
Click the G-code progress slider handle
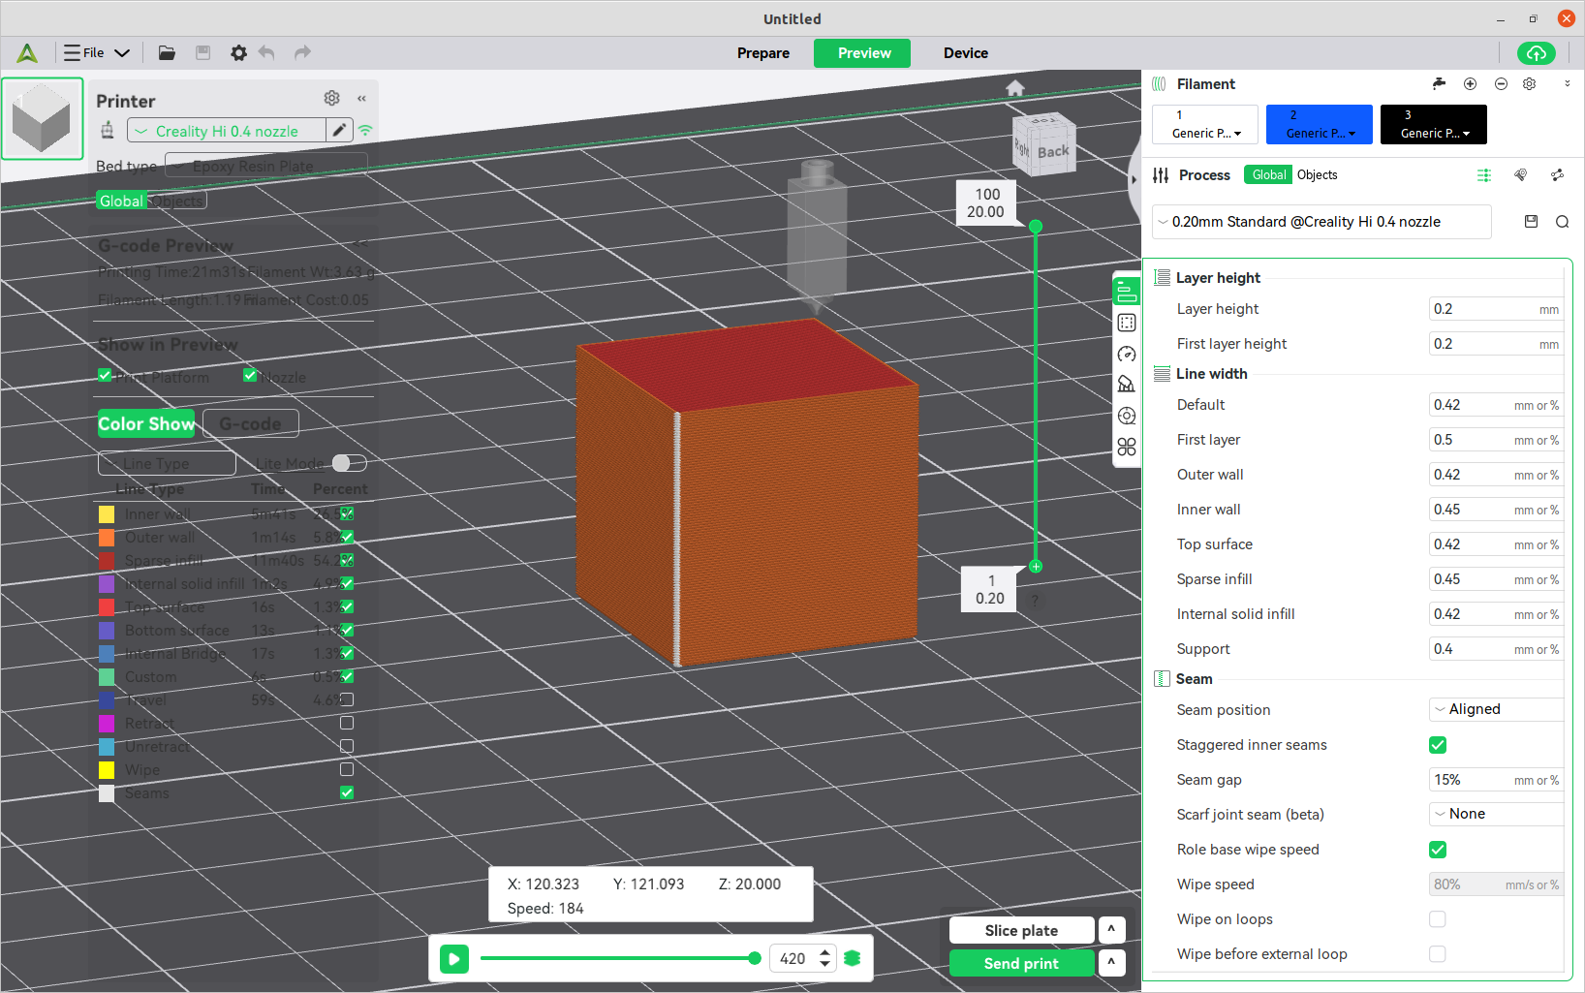(x=755, y=958)
